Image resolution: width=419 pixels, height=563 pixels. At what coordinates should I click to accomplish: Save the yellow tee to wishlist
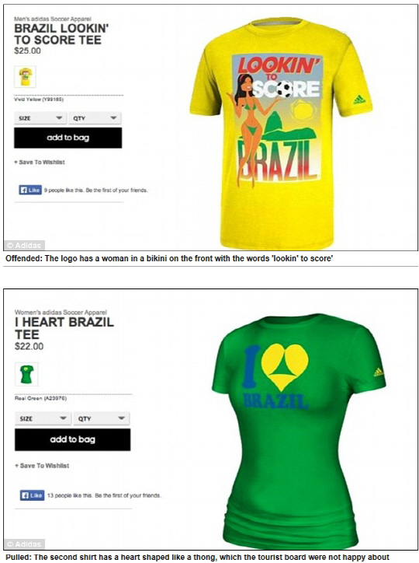pos(40,163)
